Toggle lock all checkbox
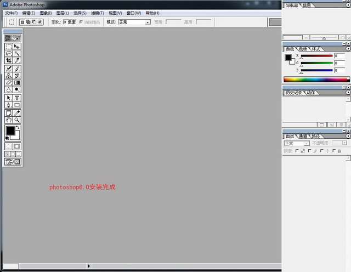The width and height of the screenshot is (351, 272). tap(334, 151)
